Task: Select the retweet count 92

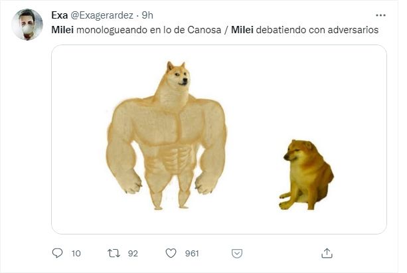Action: coord(133,253)
